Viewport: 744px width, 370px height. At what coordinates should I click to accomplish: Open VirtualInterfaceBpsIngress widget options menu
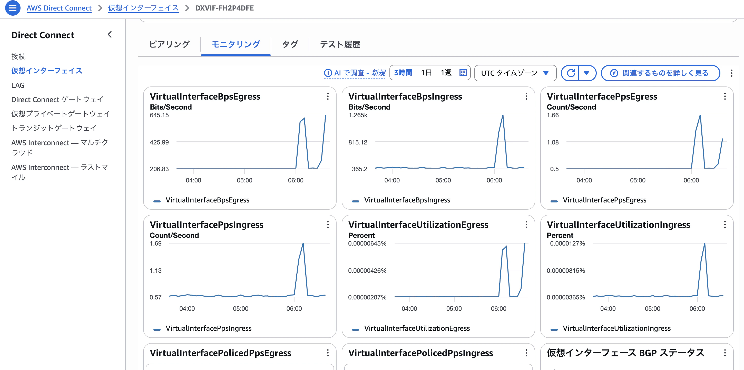click(526, 96)
